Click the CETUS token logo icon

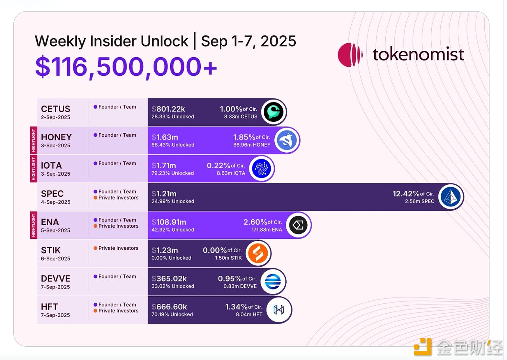pos(273,112)
